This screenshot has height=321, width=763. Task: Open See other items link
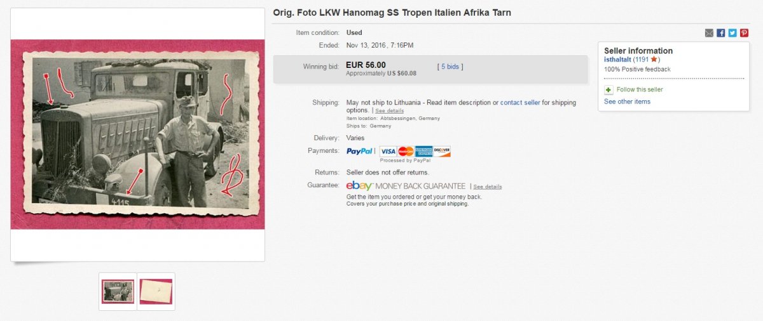click(627, 102)
